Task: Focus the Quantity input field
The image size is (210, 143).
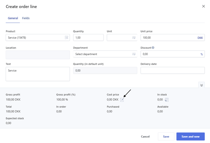Action: pos(88,37)
